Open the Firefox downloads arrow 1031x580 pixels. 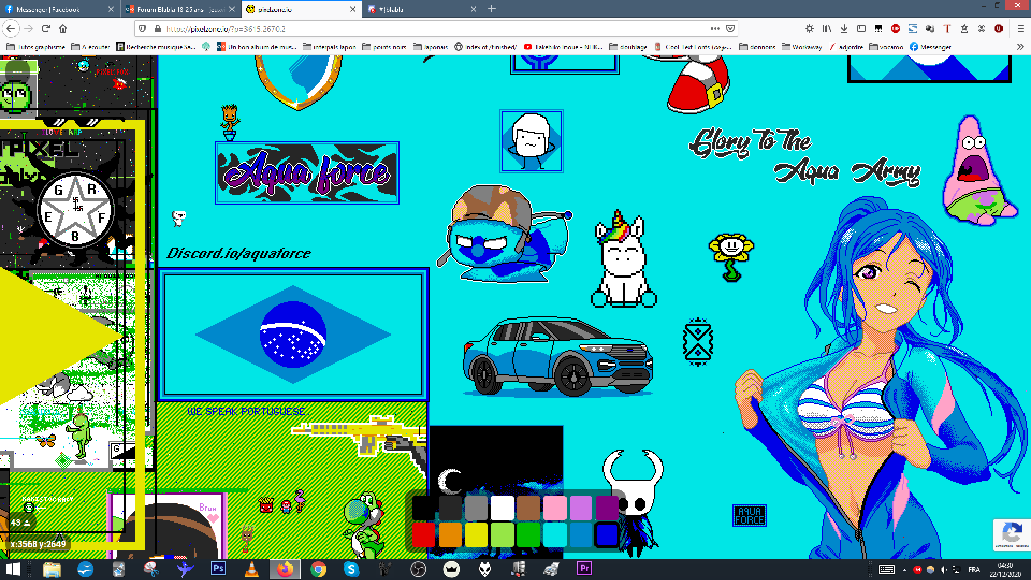pos(844,28)
